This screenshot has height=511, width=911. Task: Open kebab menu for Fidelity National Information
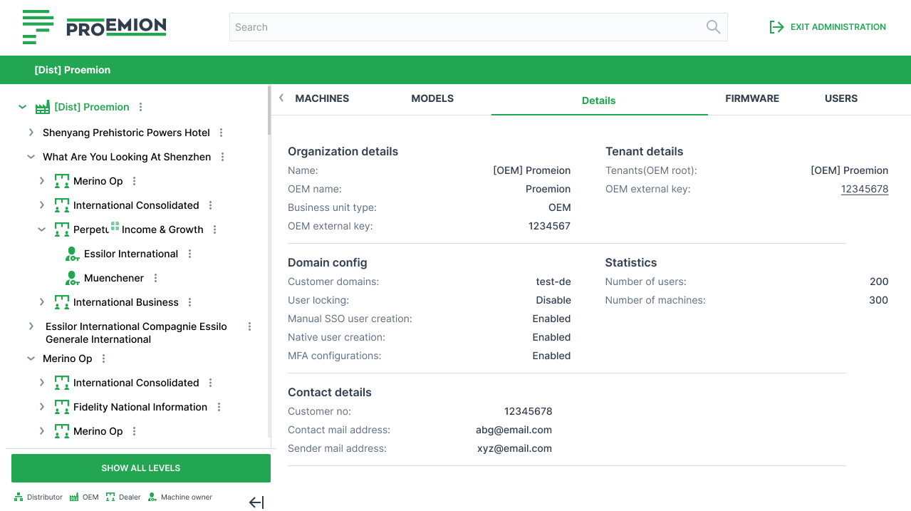coord(219,407)
